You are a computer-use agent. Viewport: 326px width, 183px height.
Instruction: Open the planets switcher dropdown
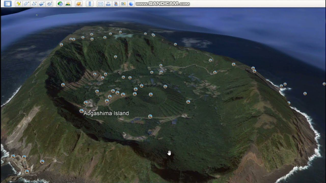pyautogui.click(x=79, y=4)
